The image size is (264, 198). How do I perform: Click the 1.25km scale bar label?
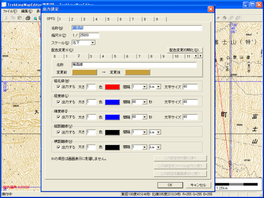222,188
